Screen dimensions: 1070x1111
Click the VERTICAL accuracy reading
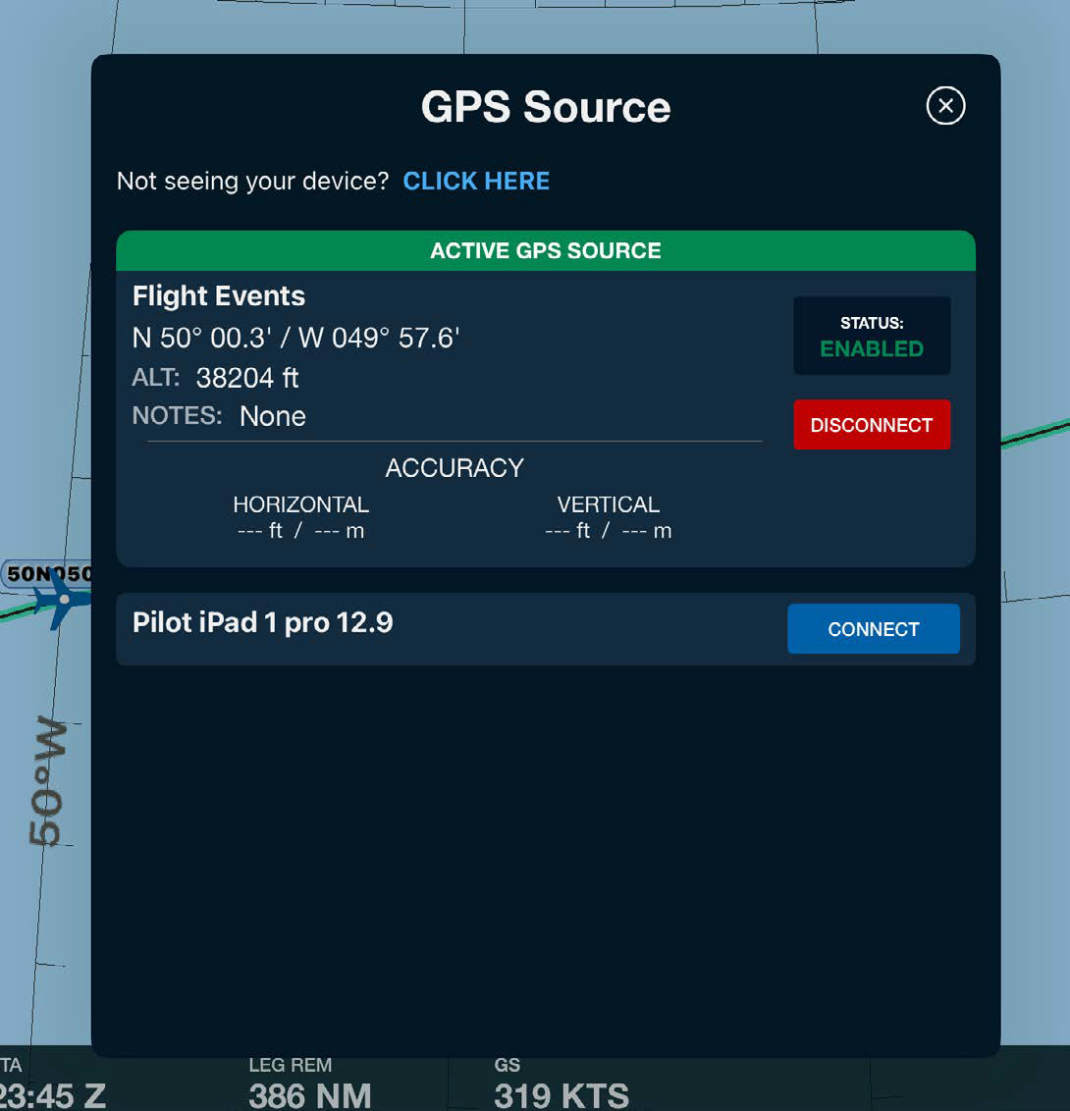(x=608, y=517)
